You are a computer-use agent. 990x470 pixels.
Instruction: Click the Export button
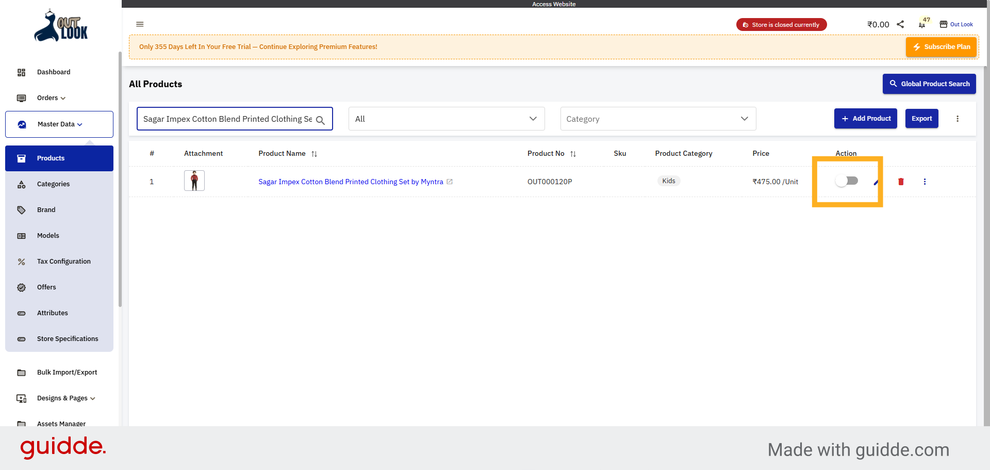(922, 119)
